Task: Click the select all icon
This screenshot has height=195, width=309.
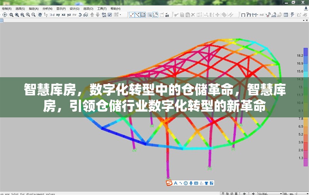Action: 167,15
